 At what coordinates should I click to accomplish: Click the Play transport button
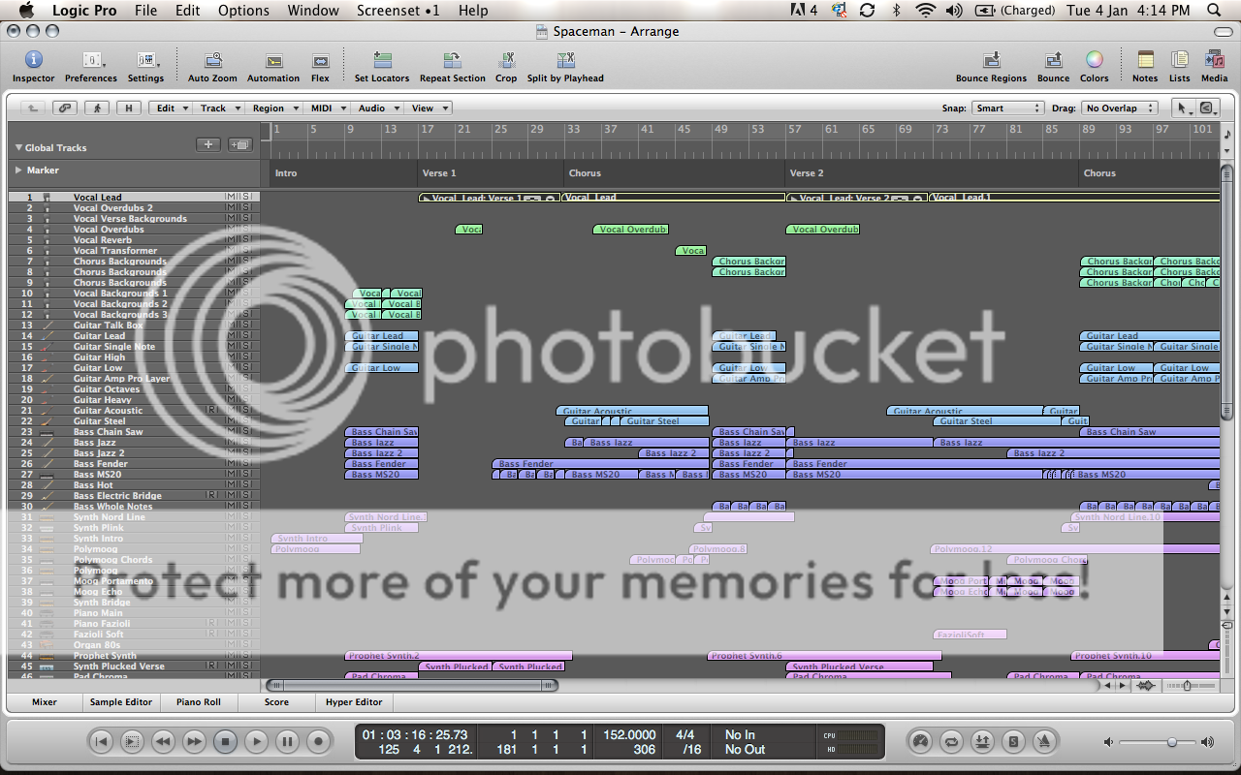256,742
